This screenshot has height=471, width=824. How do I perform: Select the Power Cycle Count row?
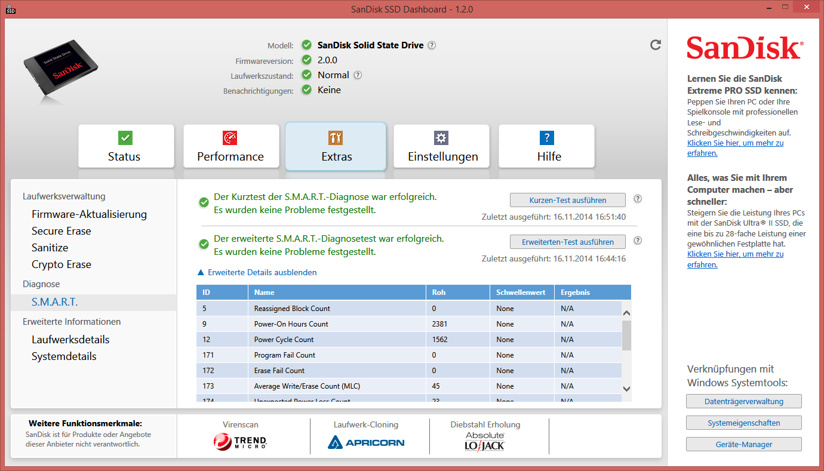pyautogui.click(x=409, y=340)
